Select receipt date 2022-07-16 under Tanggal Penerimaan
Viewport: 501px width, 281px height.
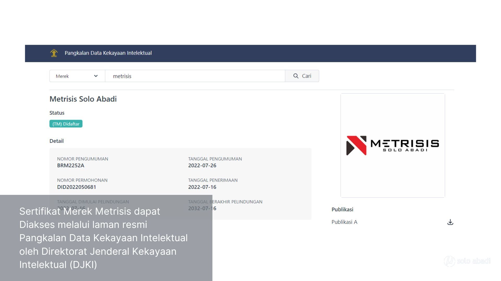(x=202, y=187)
